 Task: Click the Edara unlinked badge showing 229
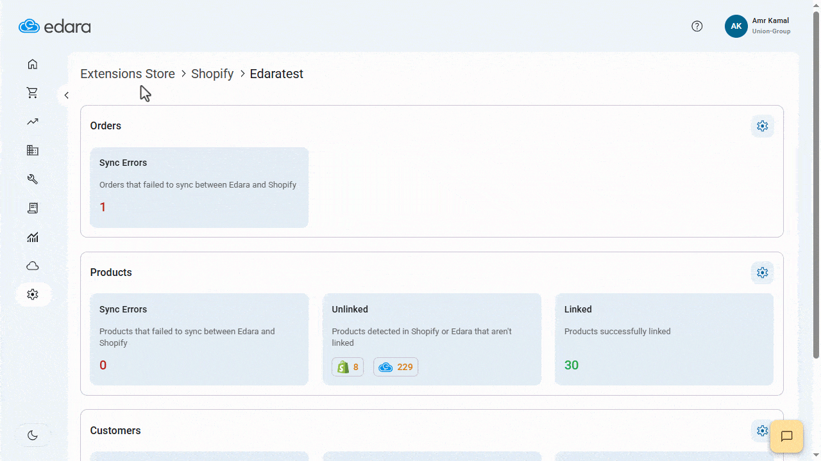coord(396,367)
